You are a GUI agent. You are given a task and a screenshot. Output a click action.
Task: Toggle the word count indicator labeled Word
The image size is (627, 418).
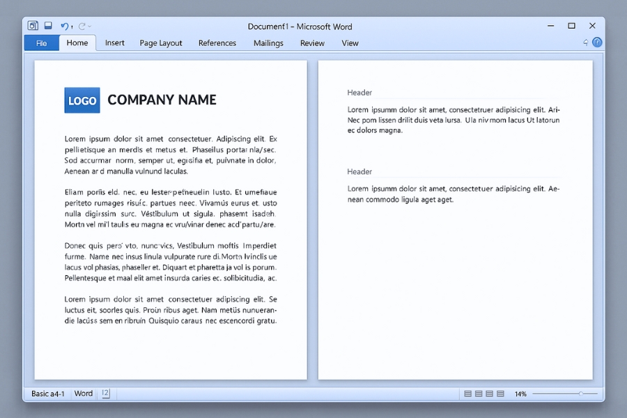click(x=83, y=394)
